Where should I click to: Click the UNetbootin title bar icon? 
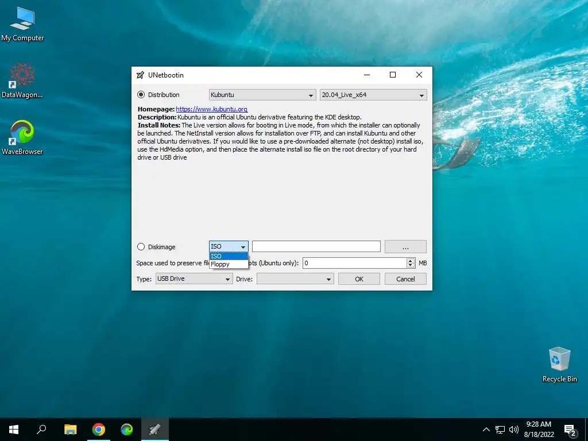pos(140,75)
